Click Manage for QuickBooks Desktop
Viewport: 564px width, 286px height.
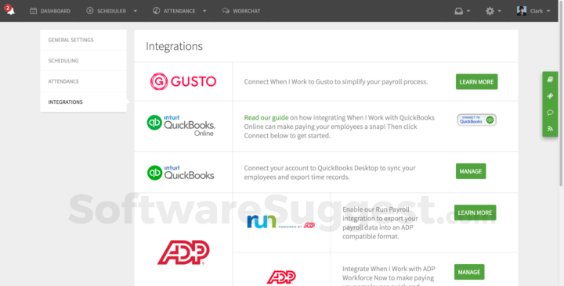[x=471, y=171]
